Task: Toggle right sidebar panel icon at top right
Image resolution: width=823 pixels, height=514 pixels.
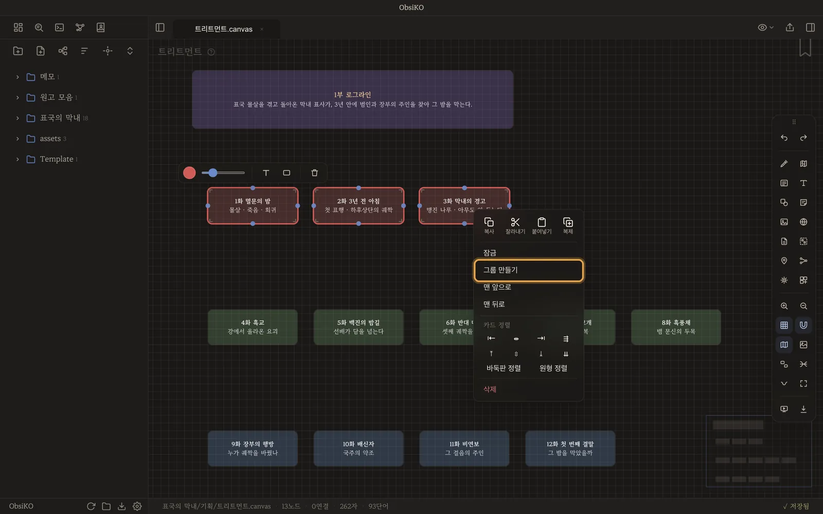Action: pyautogui.click(x=810, y=27)
